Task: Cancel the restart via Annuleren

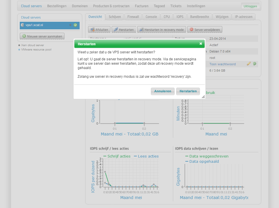Action: 163,91
